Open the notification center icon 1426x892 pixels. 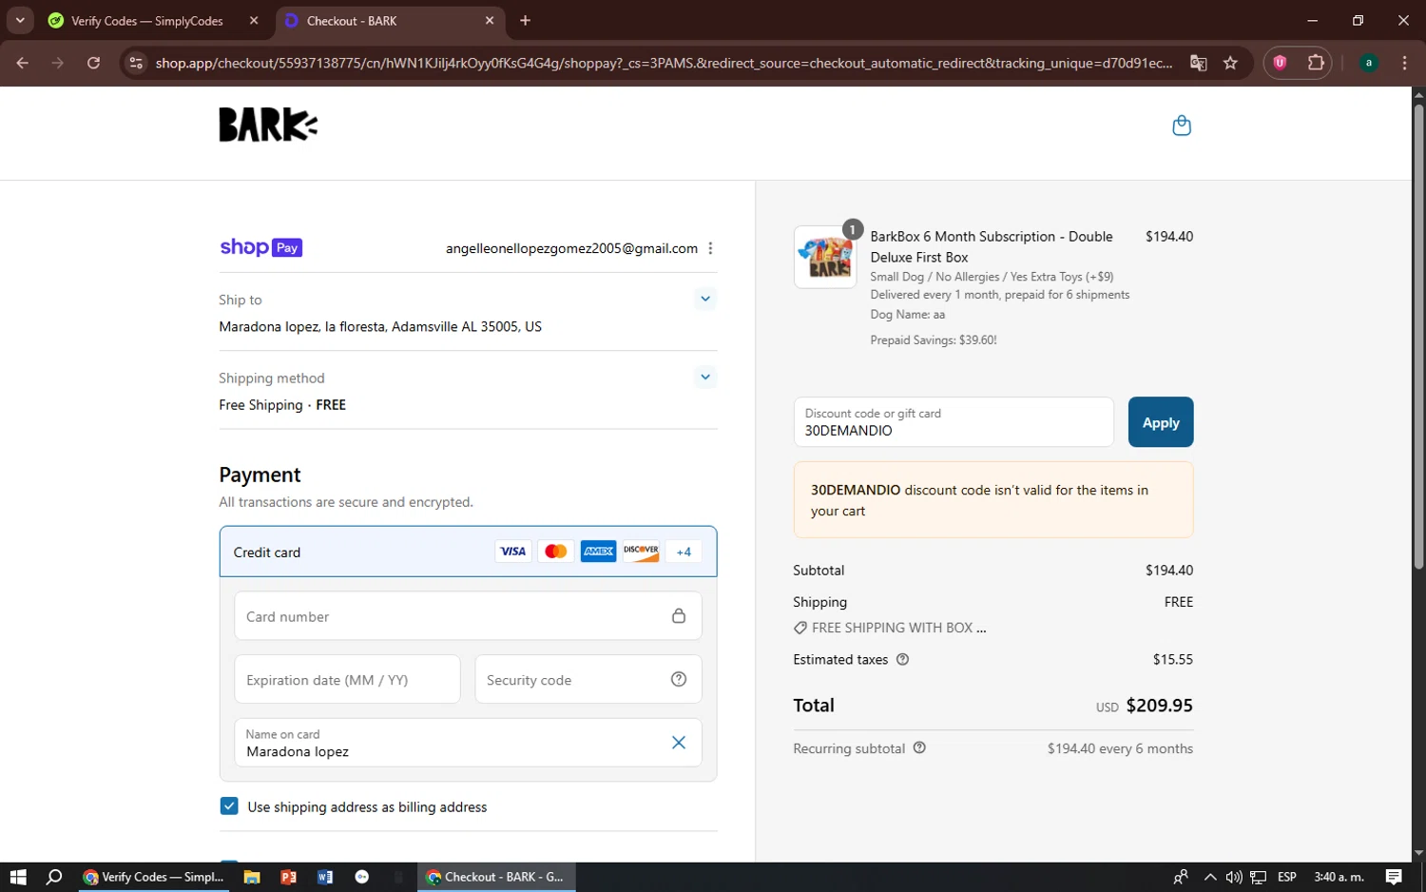(x=1394, y=877)
